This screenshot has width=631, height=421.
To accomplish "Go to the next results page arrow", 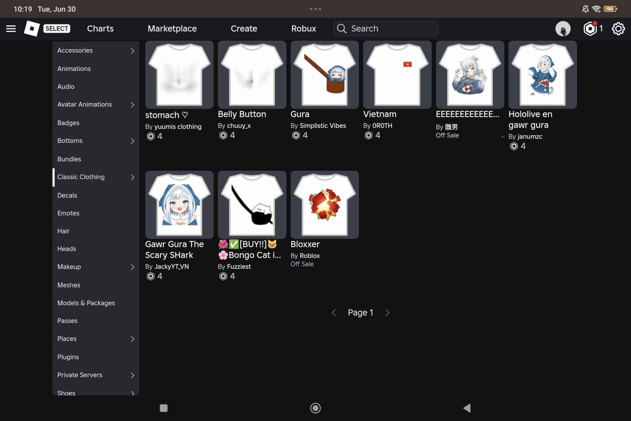I will pyautogui.click(x=387, y=313).
